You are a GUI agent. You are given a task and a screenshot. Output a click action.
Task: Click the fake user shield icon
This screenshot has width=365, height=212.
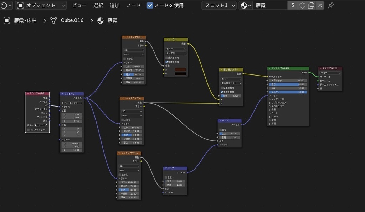pyautogui.click(x=302, y=5)
